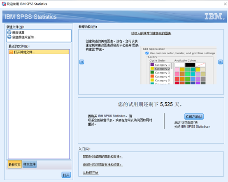
Task: Show previous feature with left arrow
Action: 82,62
